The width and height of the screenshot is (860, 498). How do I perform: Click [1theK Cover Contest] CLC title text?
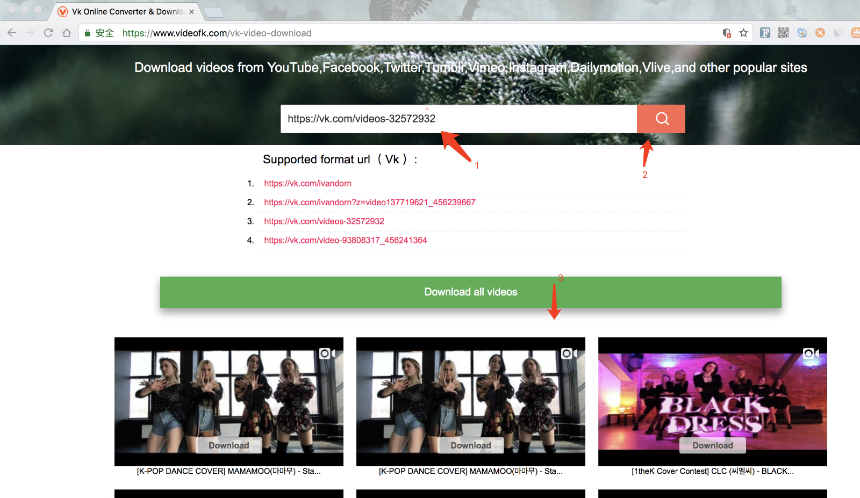(713, 471)
